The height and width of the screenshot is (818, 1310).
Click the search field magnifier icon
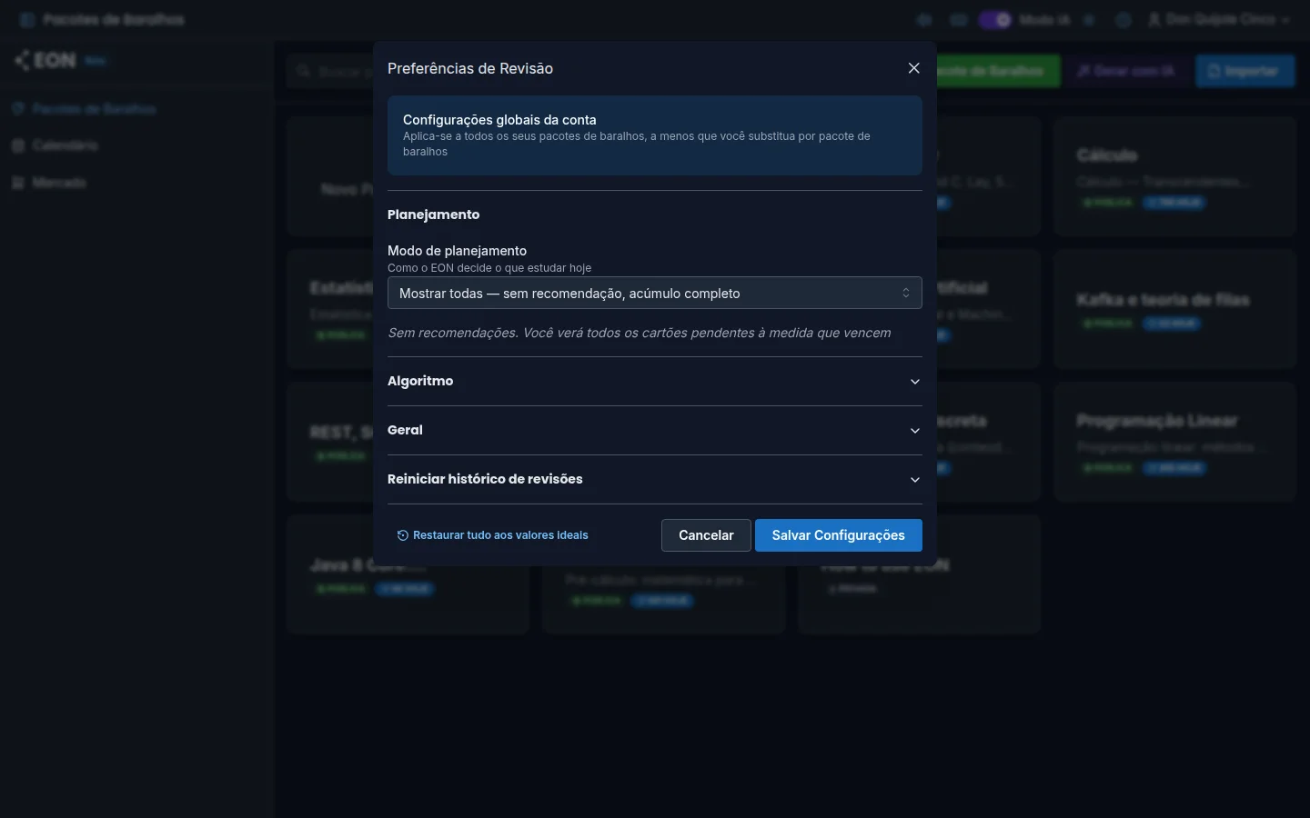coord(304,71)
